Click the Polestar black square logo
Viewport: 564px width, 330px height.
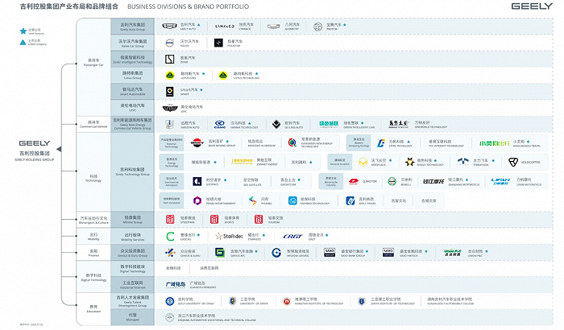(x=218, y=43)
